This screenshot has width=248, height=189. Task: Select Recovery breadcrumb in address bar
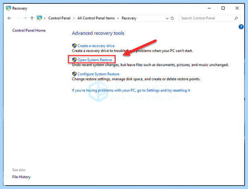point(129,18)
